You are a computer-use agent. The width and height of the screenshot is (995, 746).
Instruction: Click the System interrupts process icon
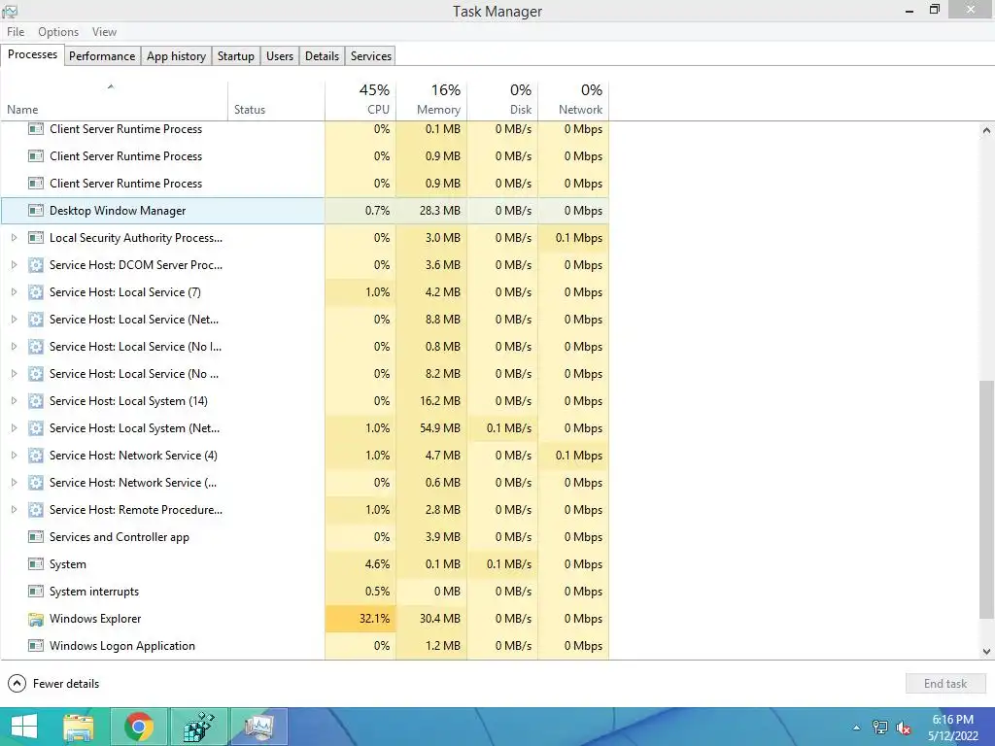36,592
